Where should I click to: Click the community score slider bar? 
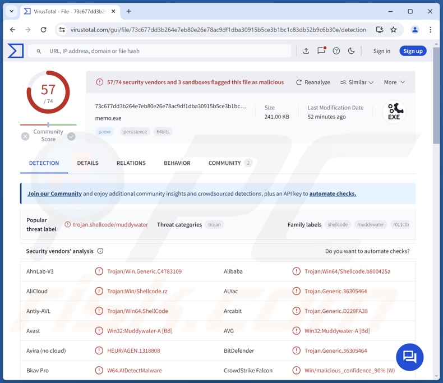[48, 124]
